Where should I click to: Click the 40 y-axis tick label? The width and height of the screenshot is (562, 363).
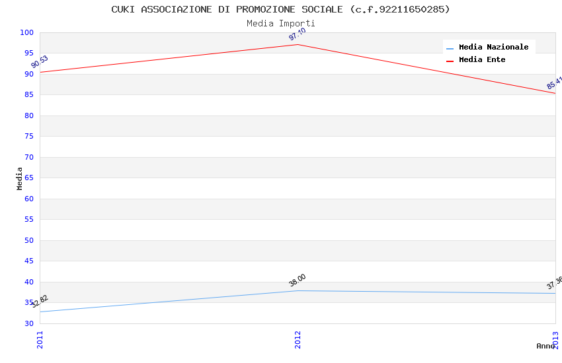[x=28, y=282]
